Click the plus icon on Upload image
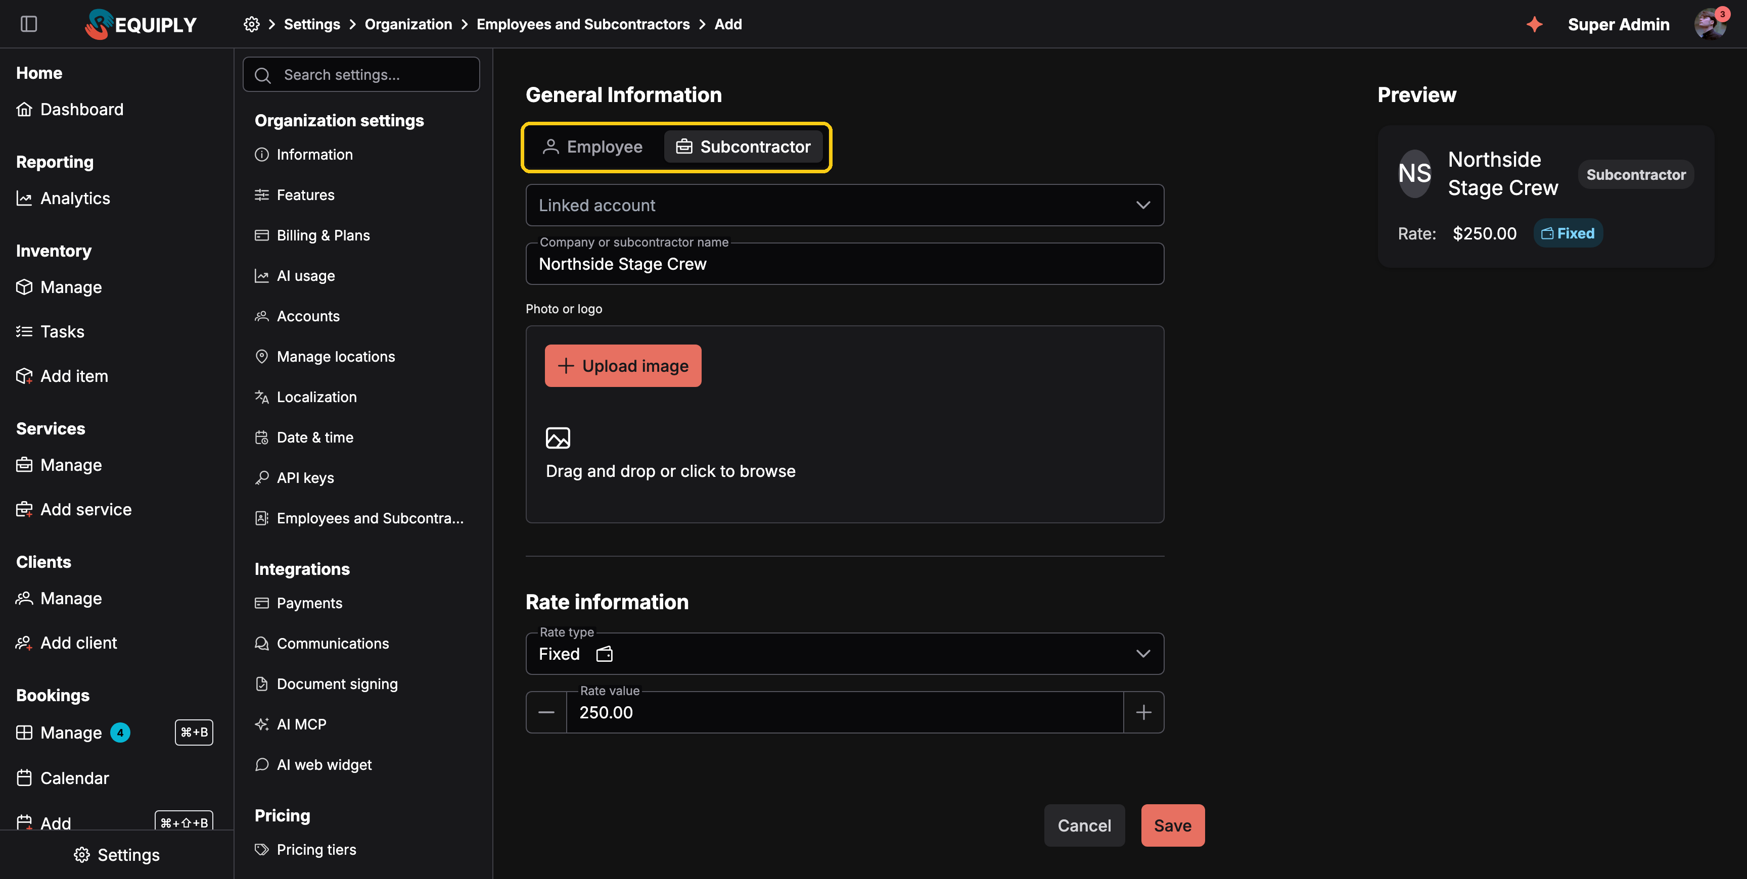This screenshot has height=879, width=1747. pyautogui.click(x=566, y=366)
